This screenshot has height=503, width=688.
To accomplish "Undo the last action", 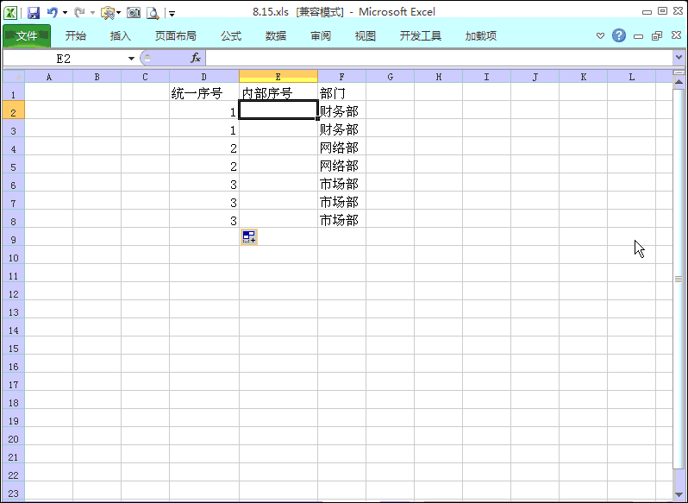I will click(53, 13).
